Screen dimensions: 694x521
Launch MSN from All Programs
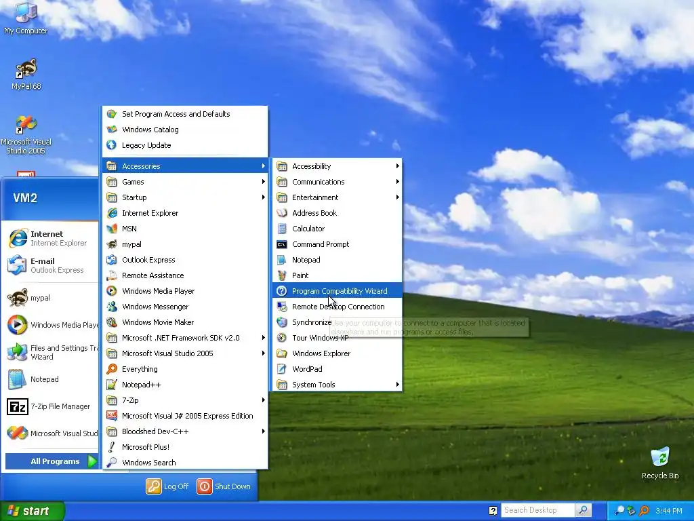(185, 229)
